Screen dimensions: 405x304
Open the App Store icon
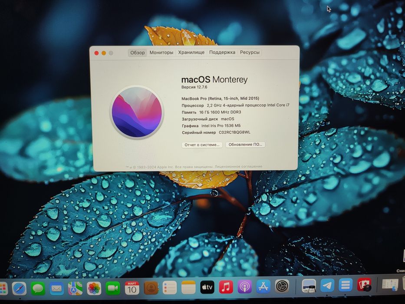click(x=263, y=287)
